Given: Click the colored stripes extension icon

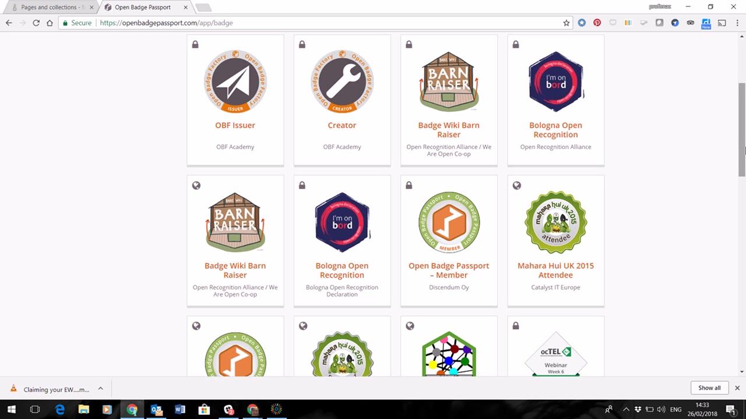Looking at the screenshot, I should pyautogui.click(x=628, y=23).
